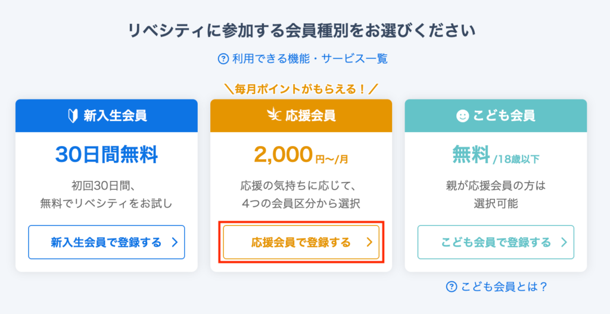Open 利用できる機能・サービス一覧 link
Viewport: 610px width, 314px height.
pos(303,59)
